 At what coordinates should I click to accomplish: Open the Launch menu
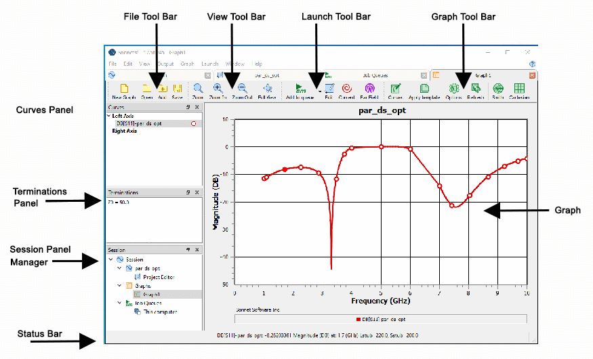pyautogui.click(x=209, y=64)
